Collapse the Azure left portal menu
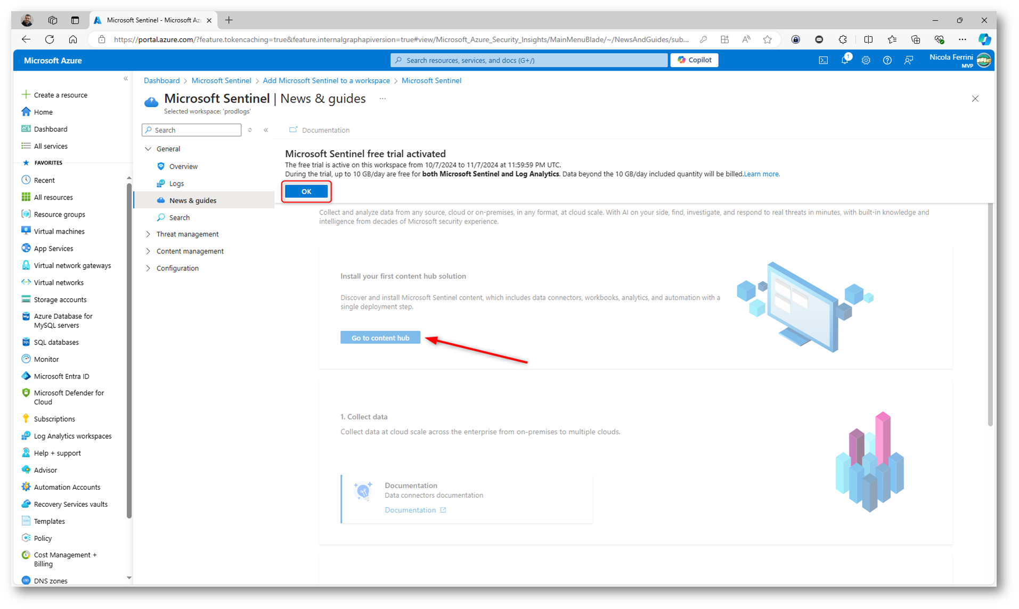 click(x=126, y=79)
